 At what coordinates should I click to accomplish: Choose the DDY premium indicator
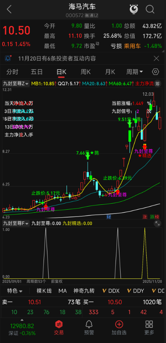click(135, 291)
